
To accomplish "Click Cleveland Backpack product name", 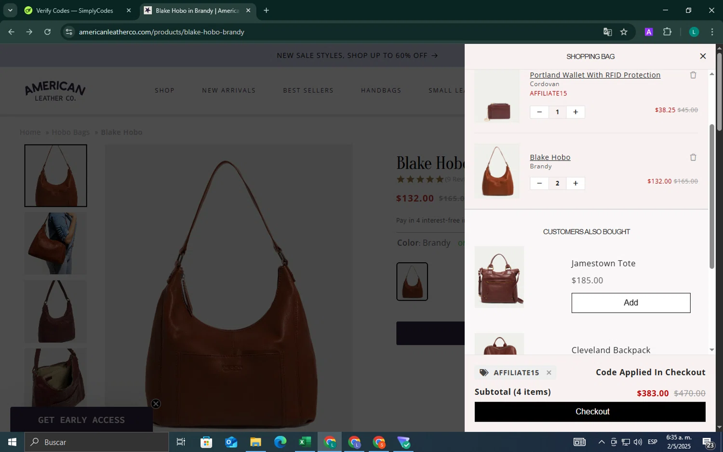I will pos(611,350).
